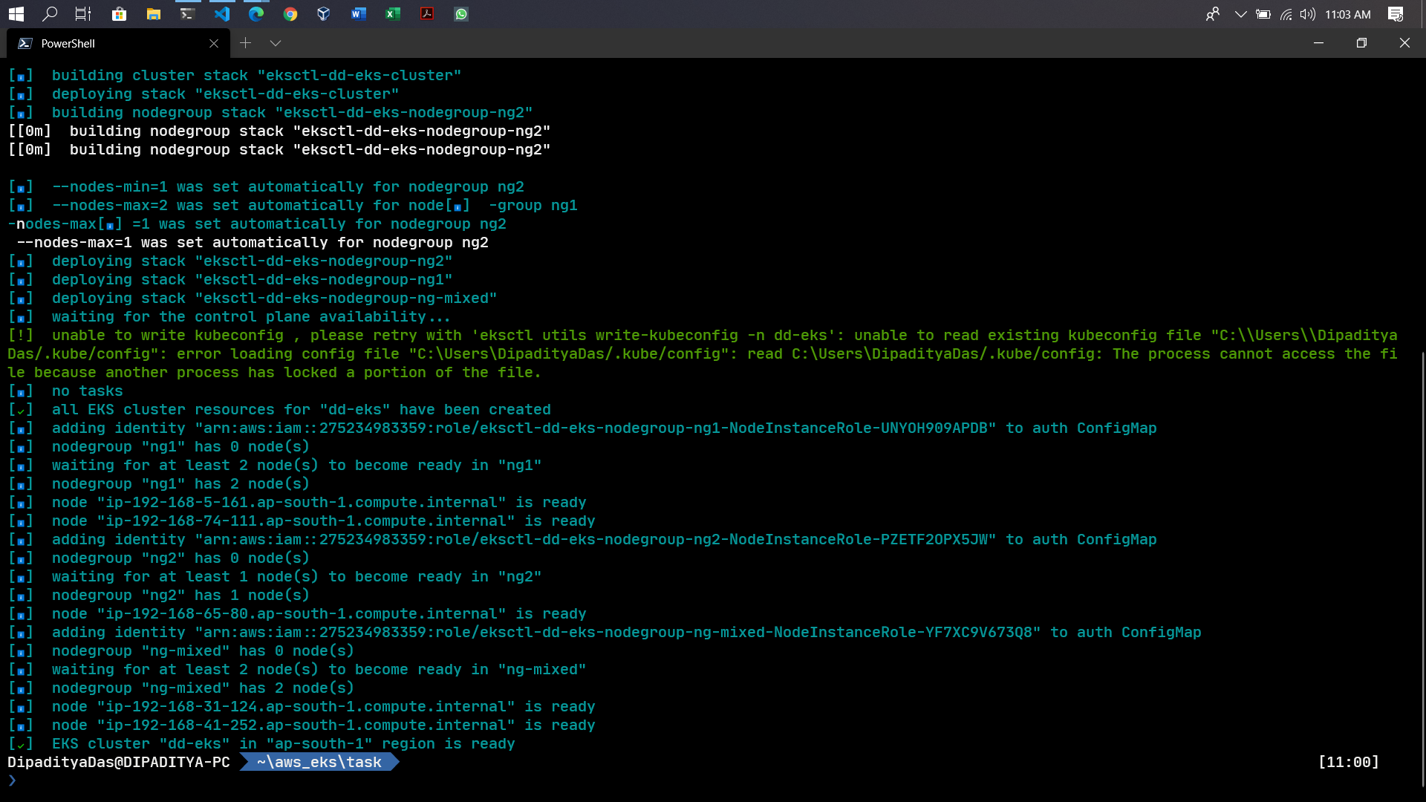1426x802 pixels.
Task: Open Adobe Acrobat Reader from taskbar
Action: click(427, 14)
